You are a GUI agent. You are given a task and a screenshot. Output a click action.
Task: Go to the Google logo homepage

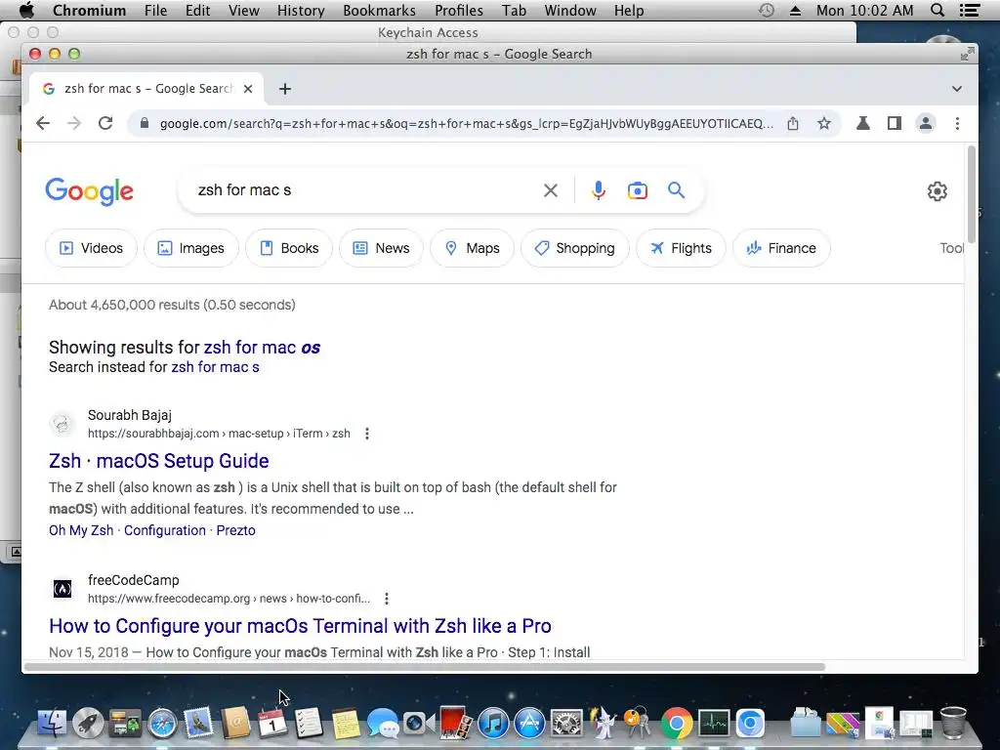[89, 191]
